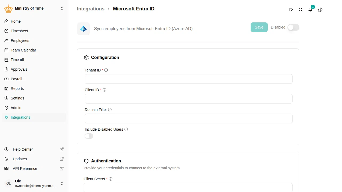Screen dimensions: 342x192
Task: Go back via Integrations breadcrumb
Action: coord(91,9)
